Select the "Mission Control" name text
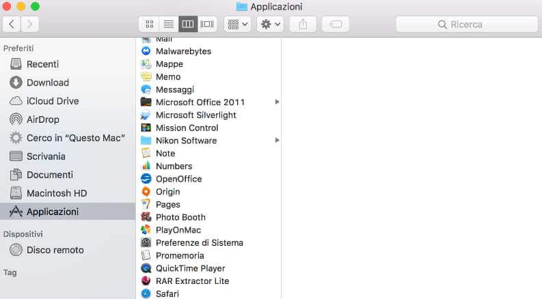 tap(187, 128)
